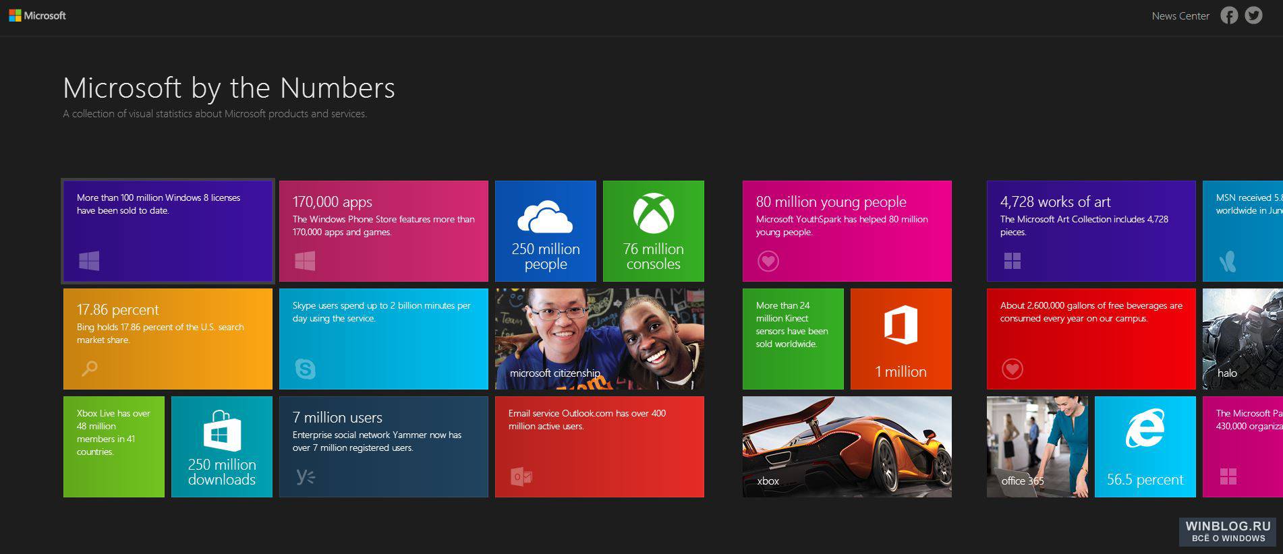Image resolution: width=1283 pixels, height=554 pixels.
Task: Click the '1 million' text
Action: pyautogui.click(x=901, y=371)
